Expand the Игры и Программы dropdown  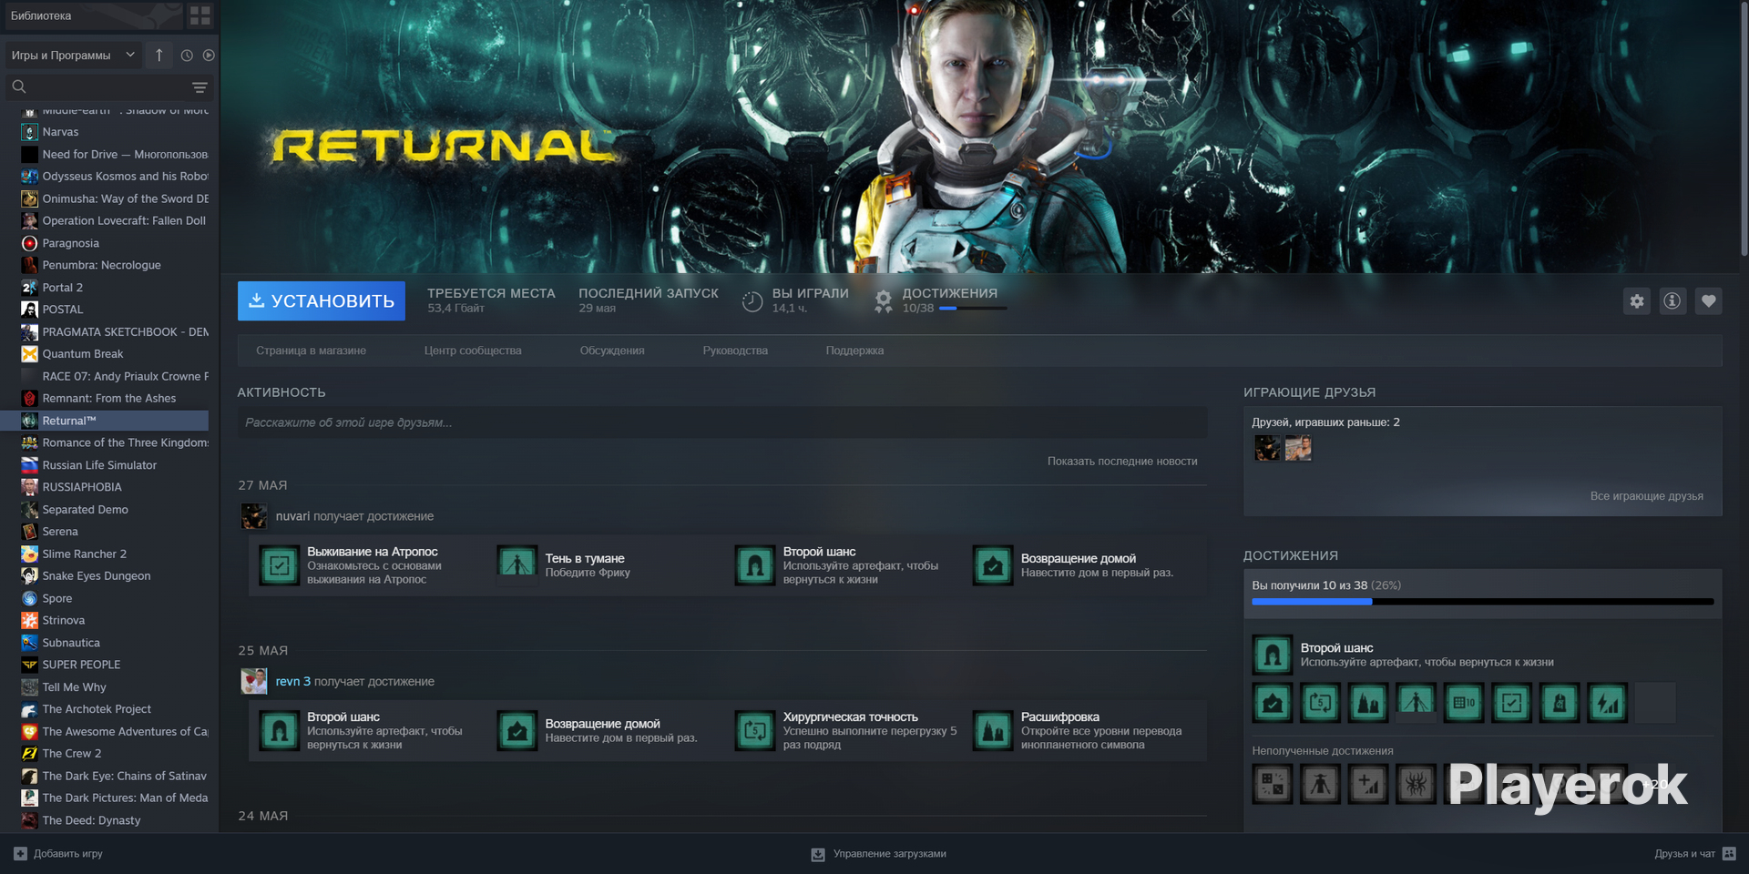(x=73, y=56)
